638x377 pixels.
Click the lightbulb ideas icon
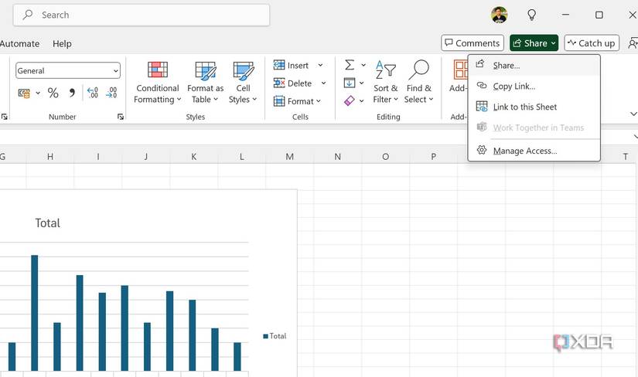531,15
